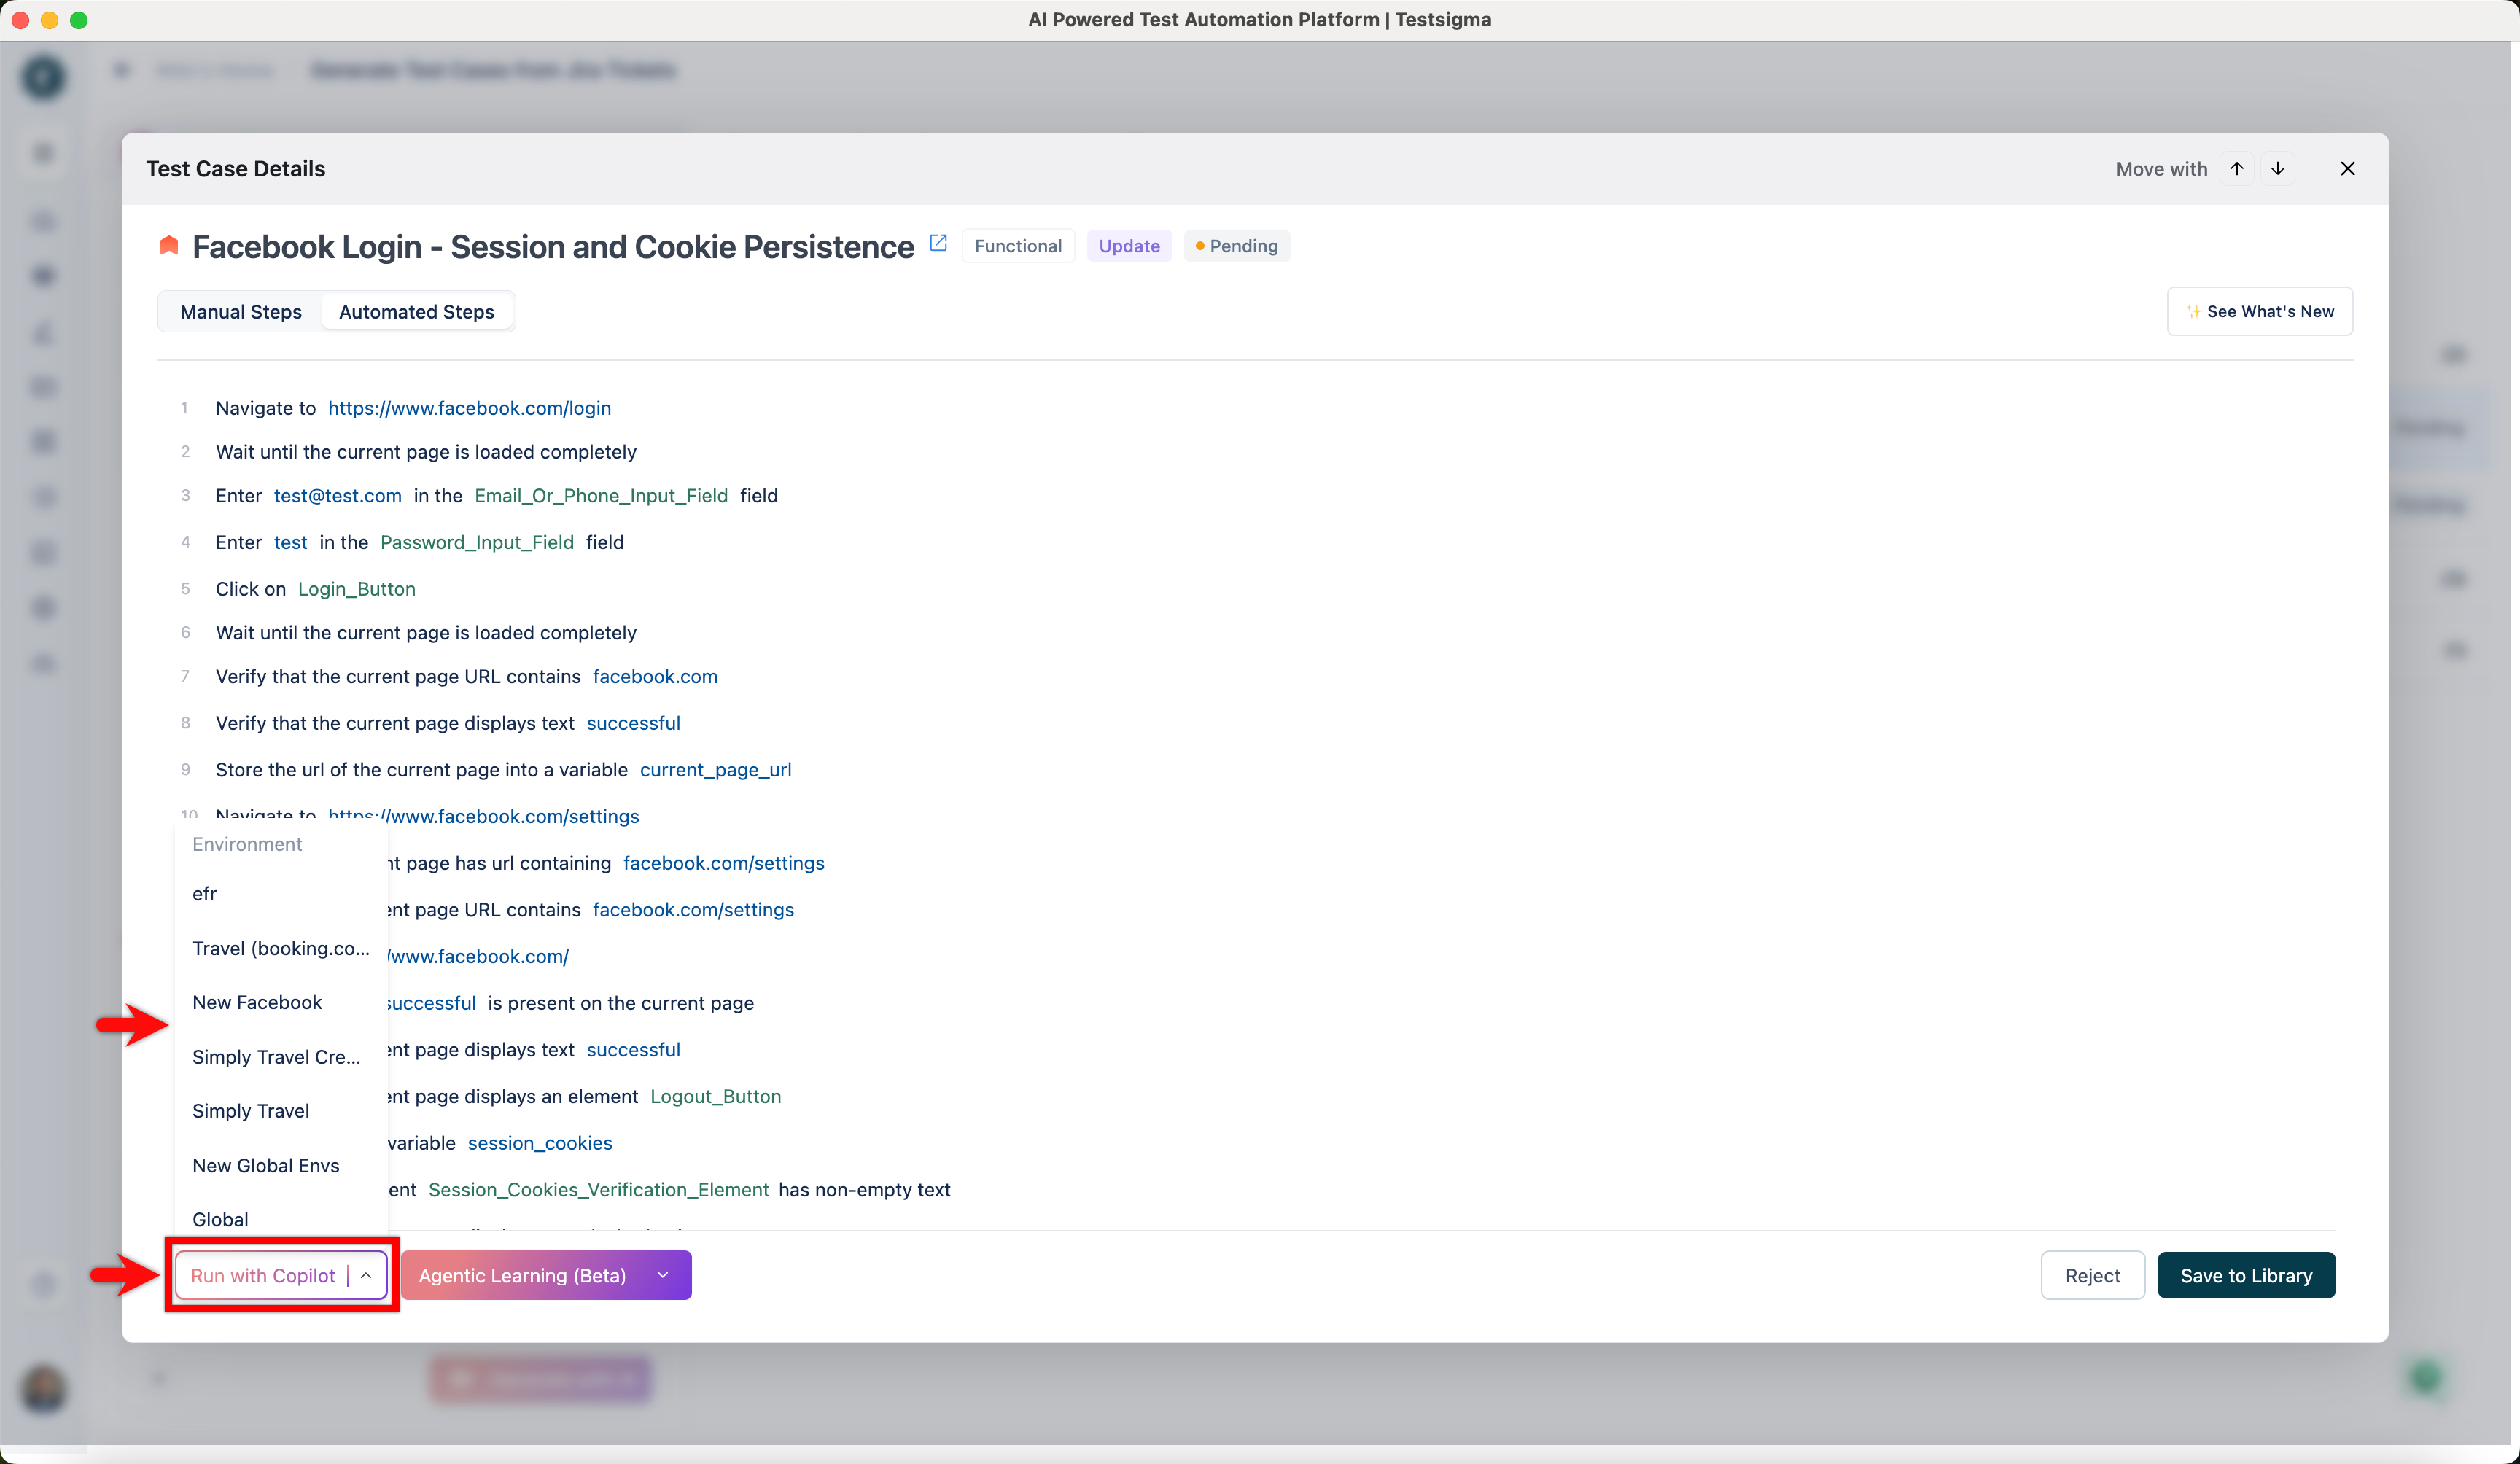Click the Agentic Learning (Beta) button
Image resolution: width=2520 pixels, height=1464 pixels.
point(522,1275)
